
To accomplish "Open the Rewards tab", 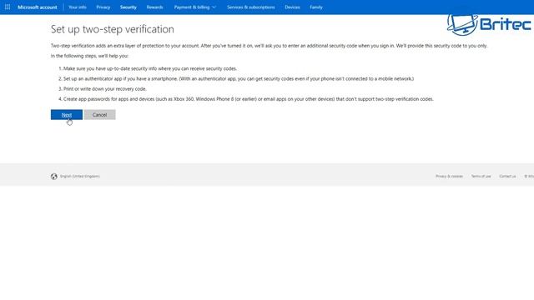I will 154,7.
